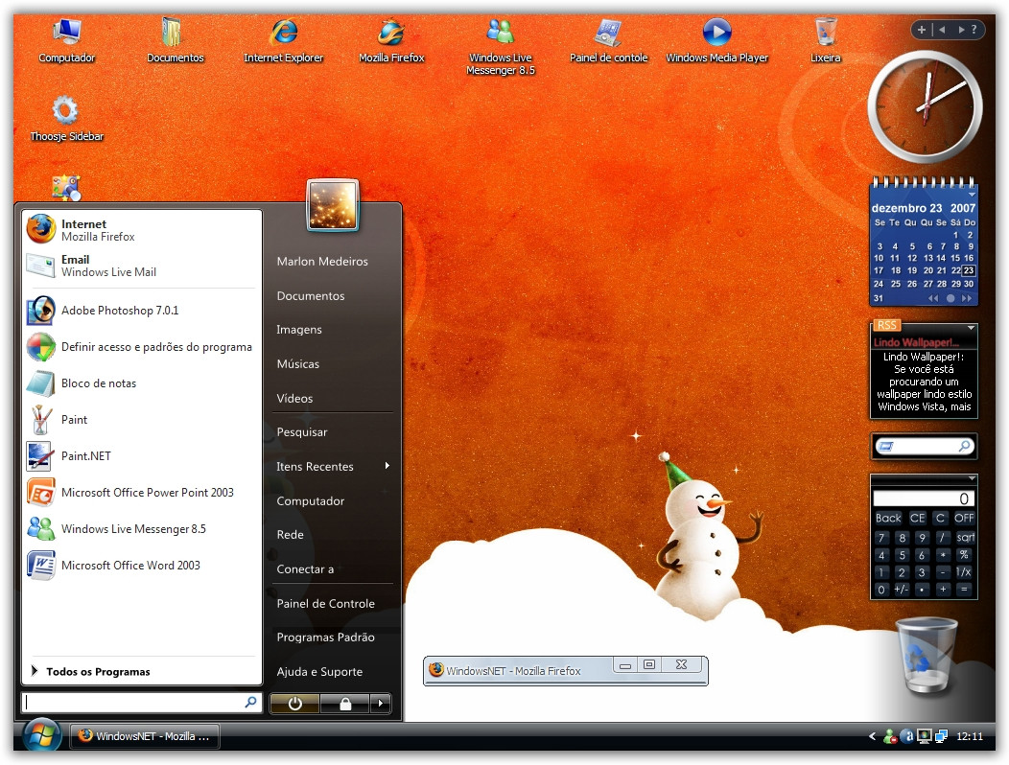Open Conectar a in Start menu
Viewport: 1009px width, 765px height.
coord(305,568)
